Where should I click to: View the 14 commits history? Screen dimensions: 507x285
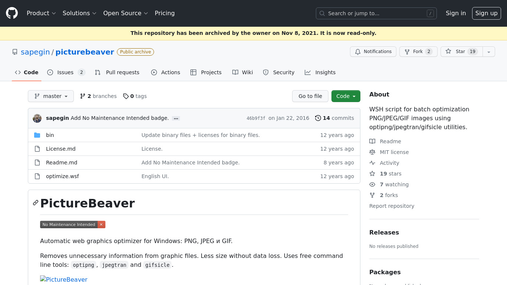pos(334,118)
